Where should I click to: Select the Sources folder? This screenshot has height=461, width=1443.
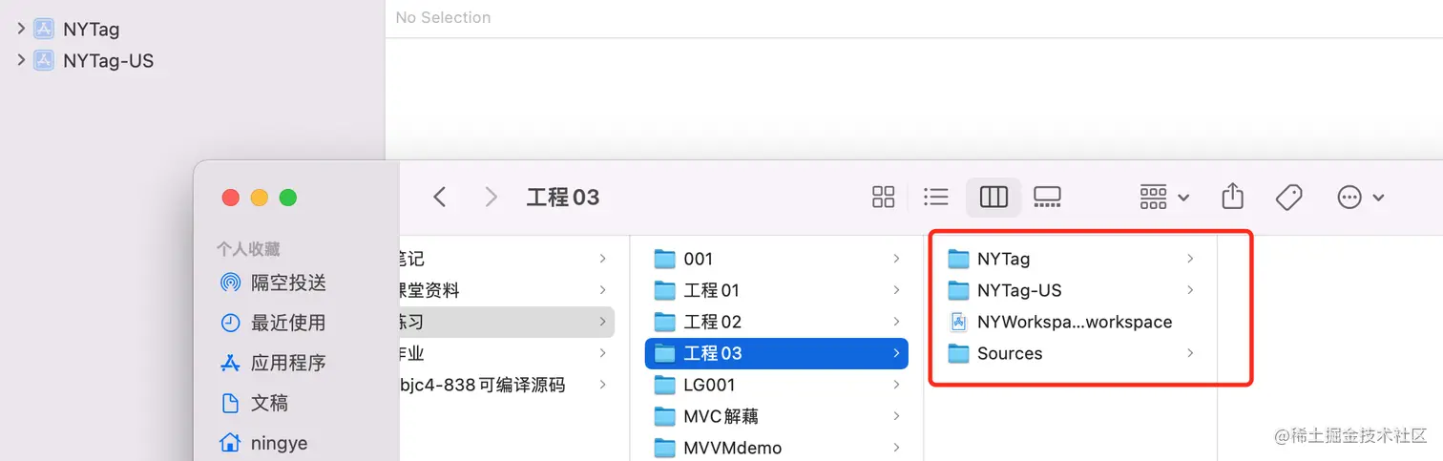(x=1070, y=353)
